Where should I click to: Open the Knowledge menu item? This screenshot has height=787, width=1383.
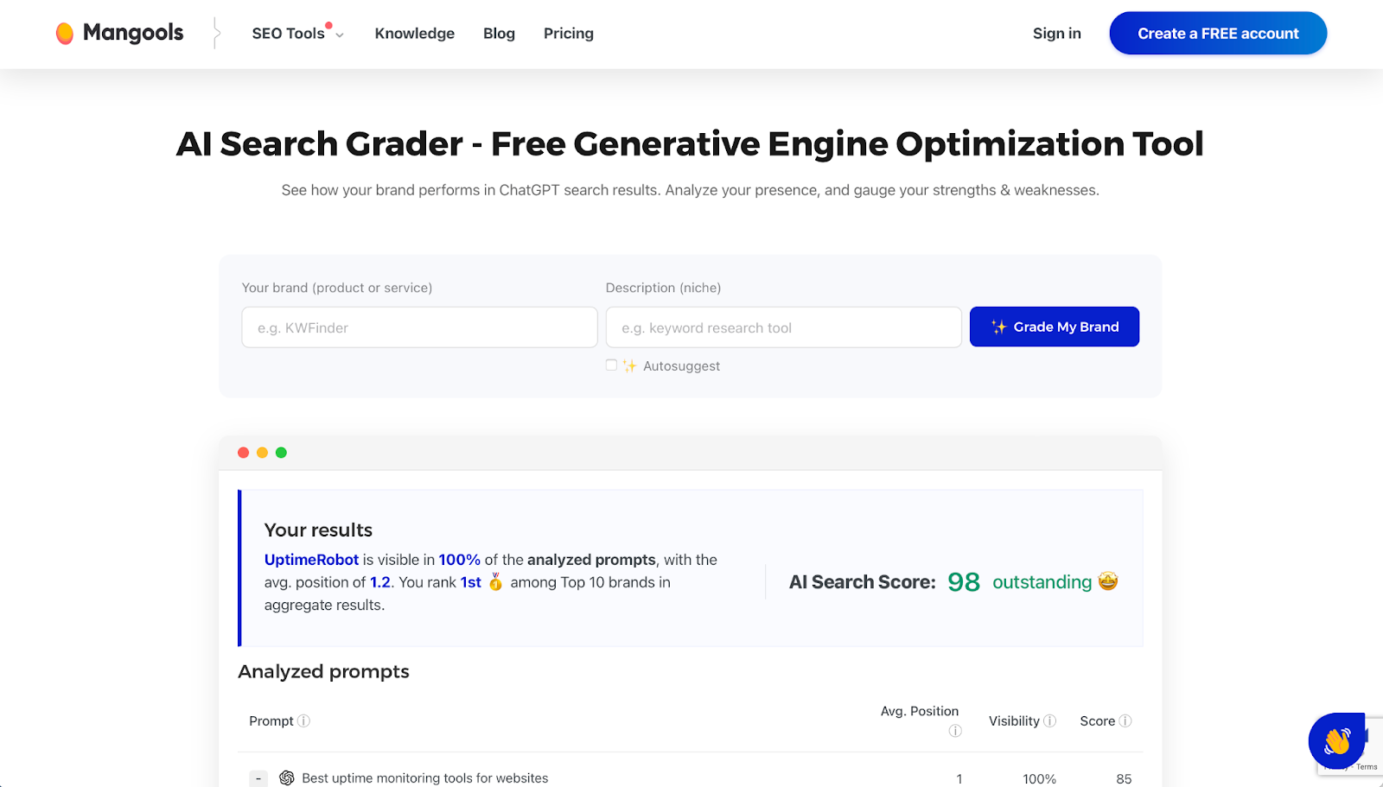click(x=415, y=34)
